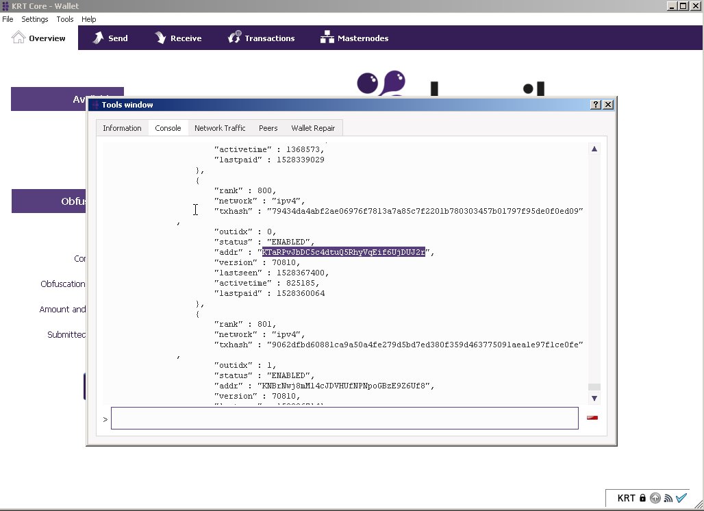This screenshot has height=511, width=704.
Task: Click the console scrollbar down arrow
Action: (594, 398)
